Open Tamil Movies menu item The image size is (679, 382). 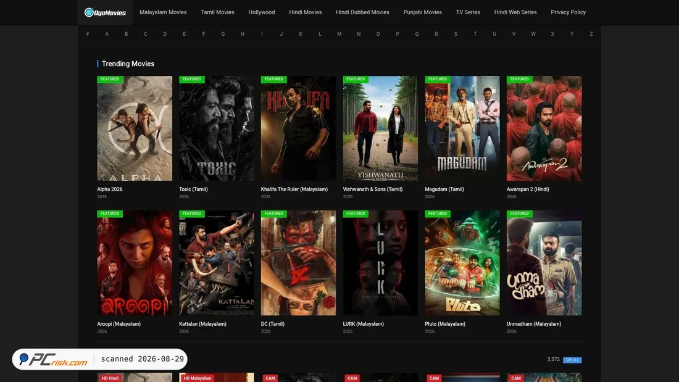[x=217, y=12]
